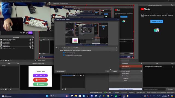175x98 pixels.
Task: Focus the chat message input field
Action: (154, 89)
